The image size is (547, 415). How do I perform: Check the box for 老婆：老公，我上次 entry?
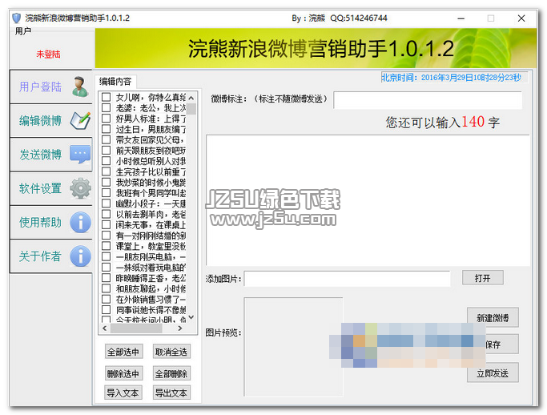click(x=106, y=108)
